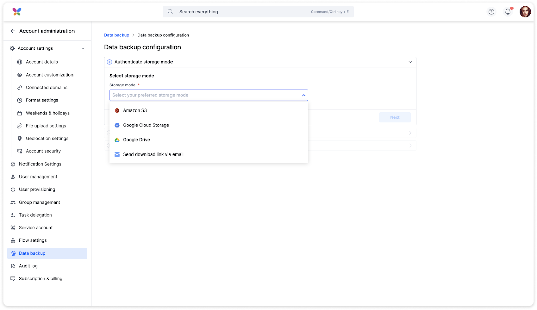This screenshot has height=310, width=537.
Task: Click the File upload settings paperclip icon
Action: point(20,126)
